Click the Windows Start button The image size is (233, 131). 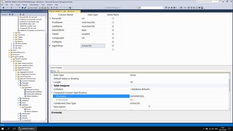pyautogui.click(x=3, y=129)
